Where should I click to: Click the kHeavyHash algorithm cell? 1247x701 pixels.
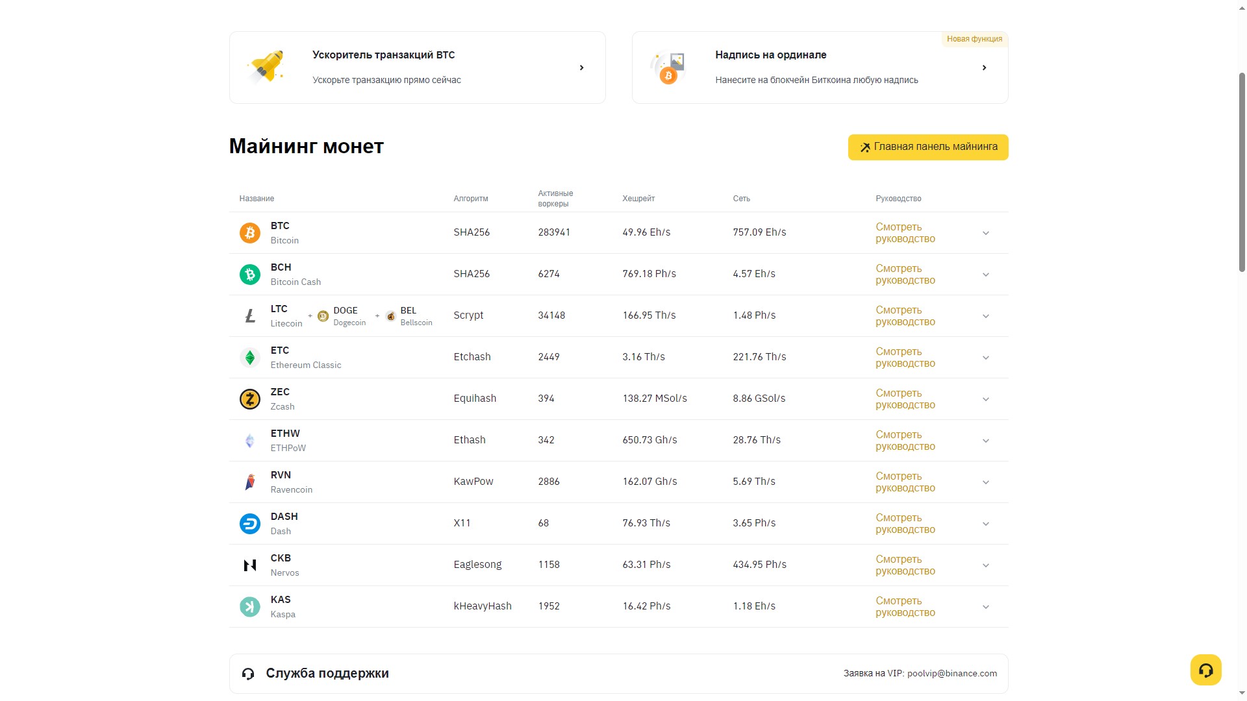pos(483,606)
